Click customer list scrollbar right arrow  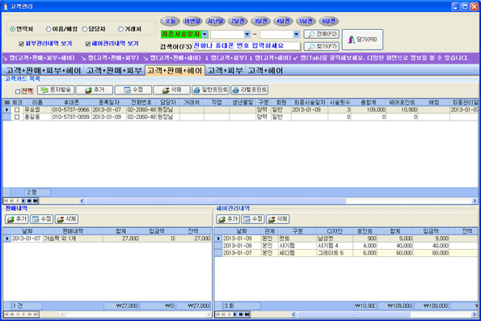coord(475,201)
